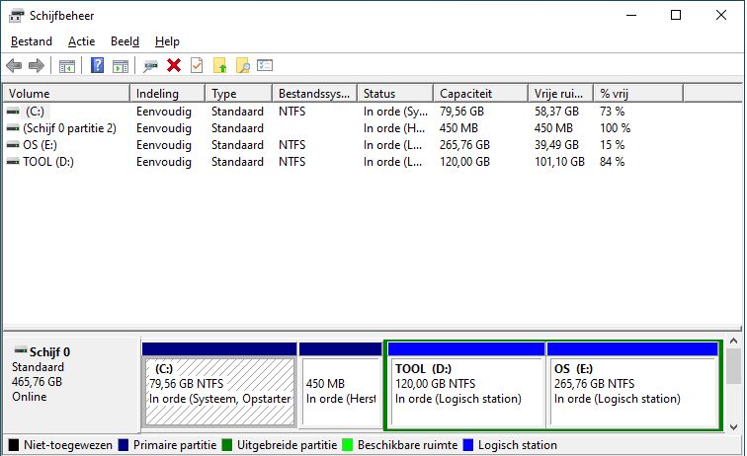This screenshot has width=747, height=456.
Task: Click the dark blue Primaire partitie legend swatch
Action: tap(124, 445)
